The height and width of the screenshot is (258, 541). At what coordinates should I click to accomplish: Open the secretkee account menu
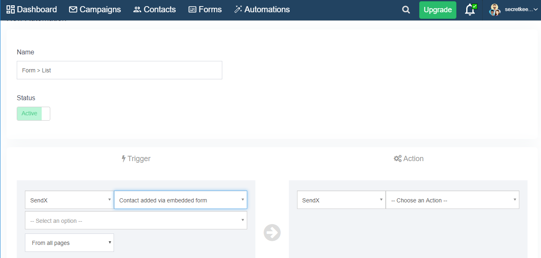click(x=521, y=10)
